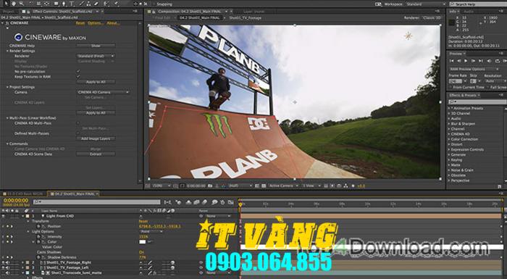Select the Pen tool in toolbar

[64, 4]
